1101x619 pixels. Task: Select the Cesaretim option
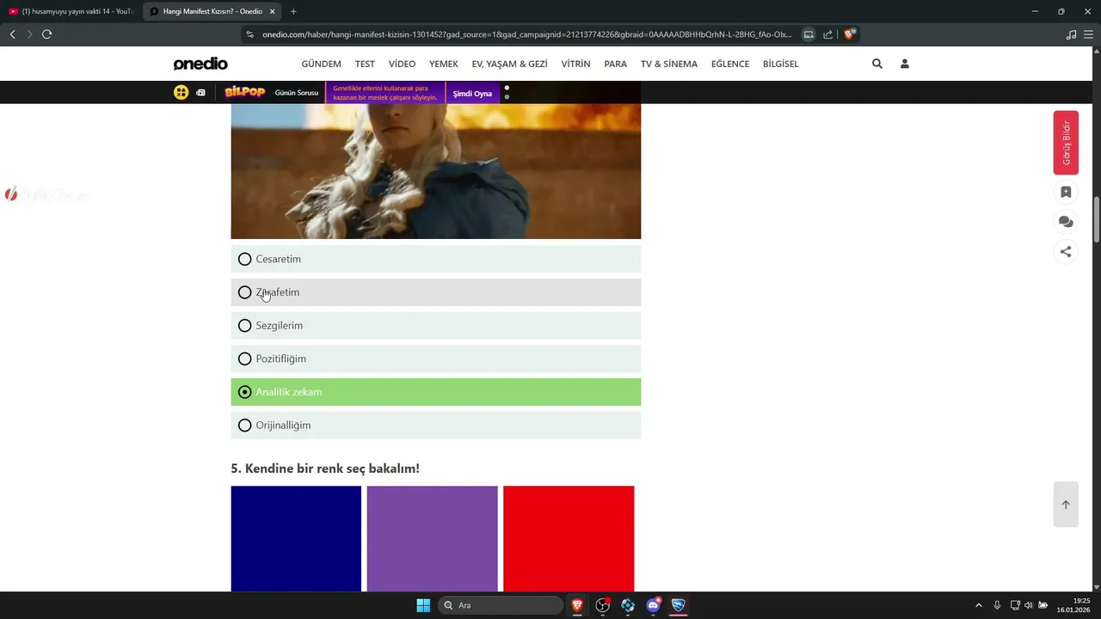coord(436,259)
